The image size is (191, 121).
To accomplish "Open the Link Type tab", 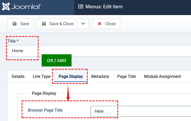I will click(41, 76).
